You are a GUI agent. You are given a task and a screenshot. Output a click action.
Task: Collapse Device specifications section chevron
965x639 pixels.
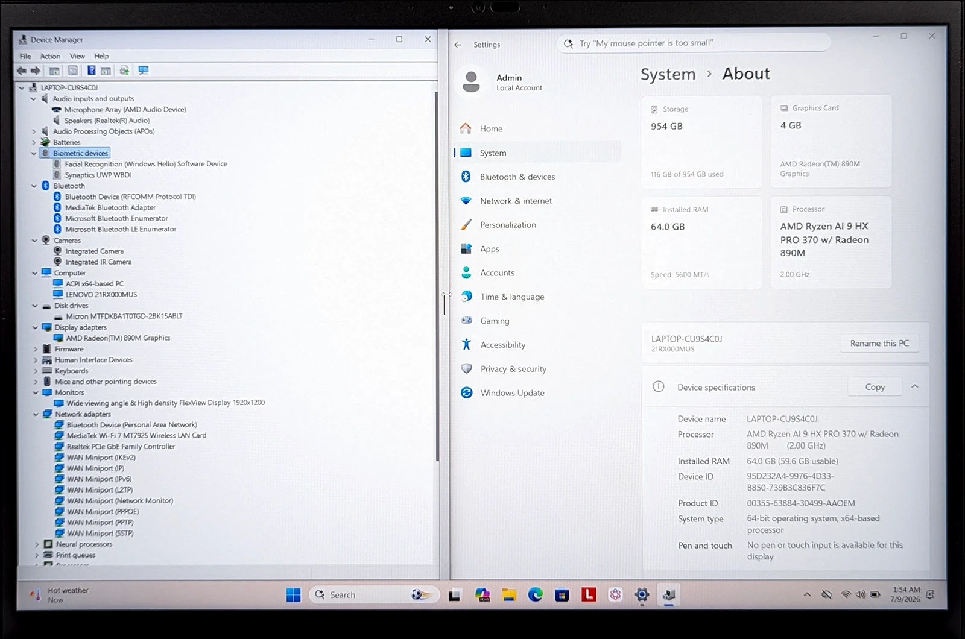point(915,386)
